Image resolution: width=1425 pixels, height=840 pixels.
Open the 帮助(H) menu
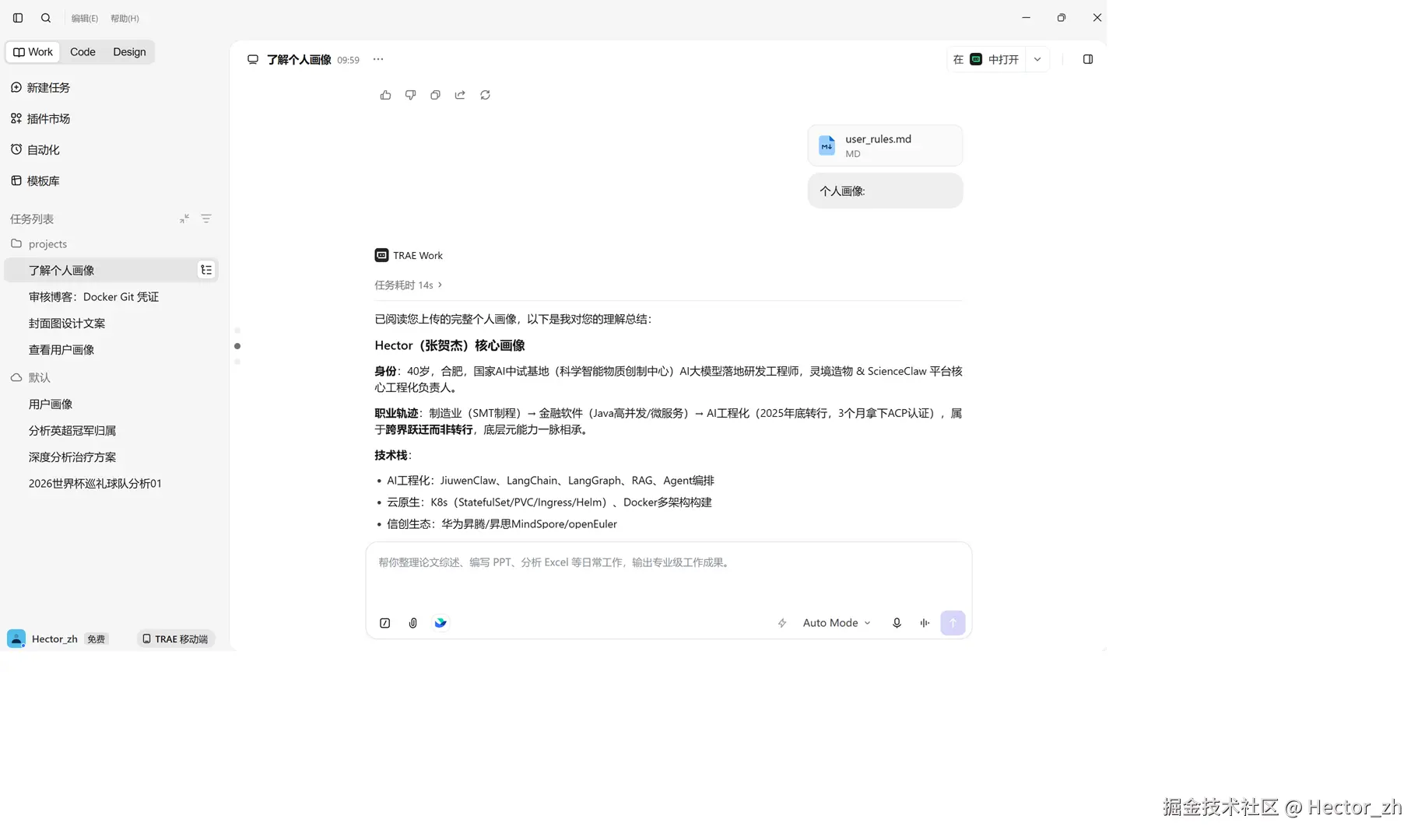125,19
